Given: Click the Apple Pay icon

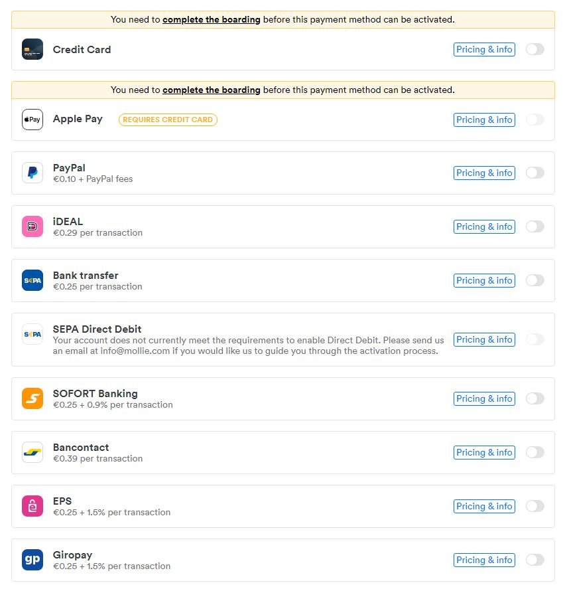Looking at the screenshot, I should [32, 120].
